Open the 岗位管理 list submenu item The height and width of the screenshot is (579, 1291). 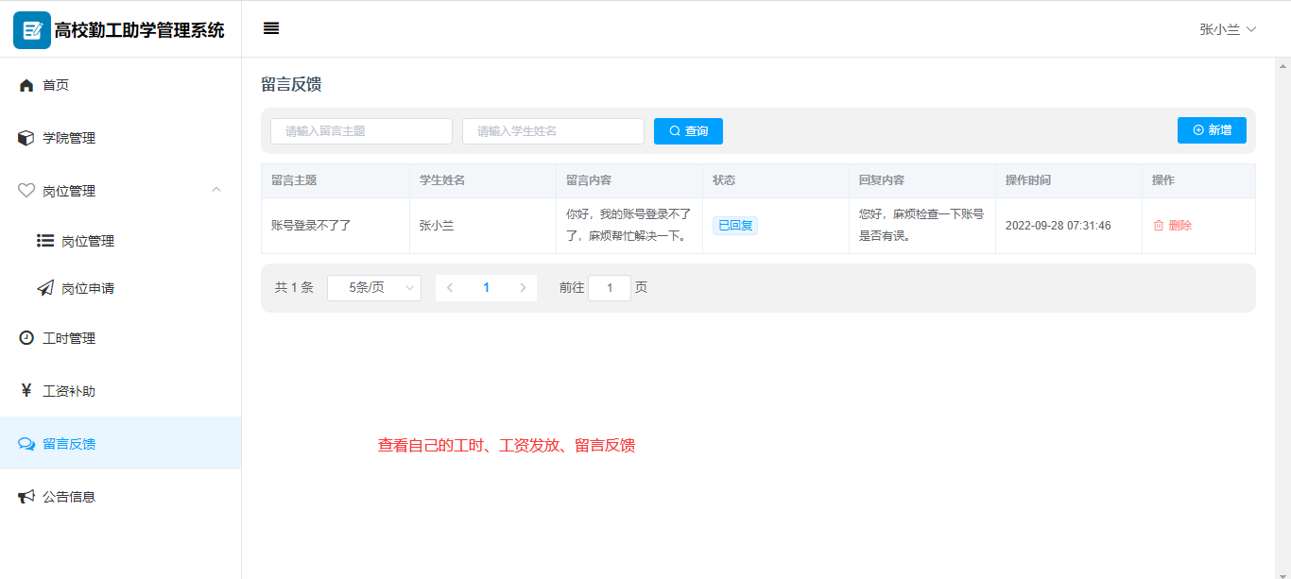[x=87, y=241]
